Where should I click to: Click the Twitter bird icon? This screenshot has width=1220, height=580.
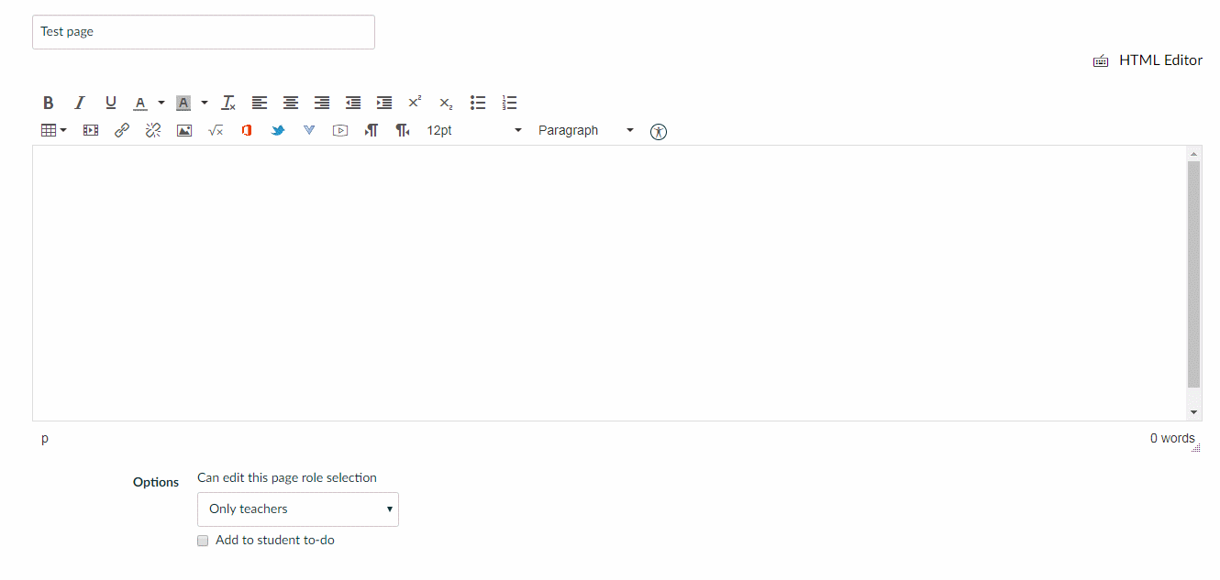tap(278, 131)
